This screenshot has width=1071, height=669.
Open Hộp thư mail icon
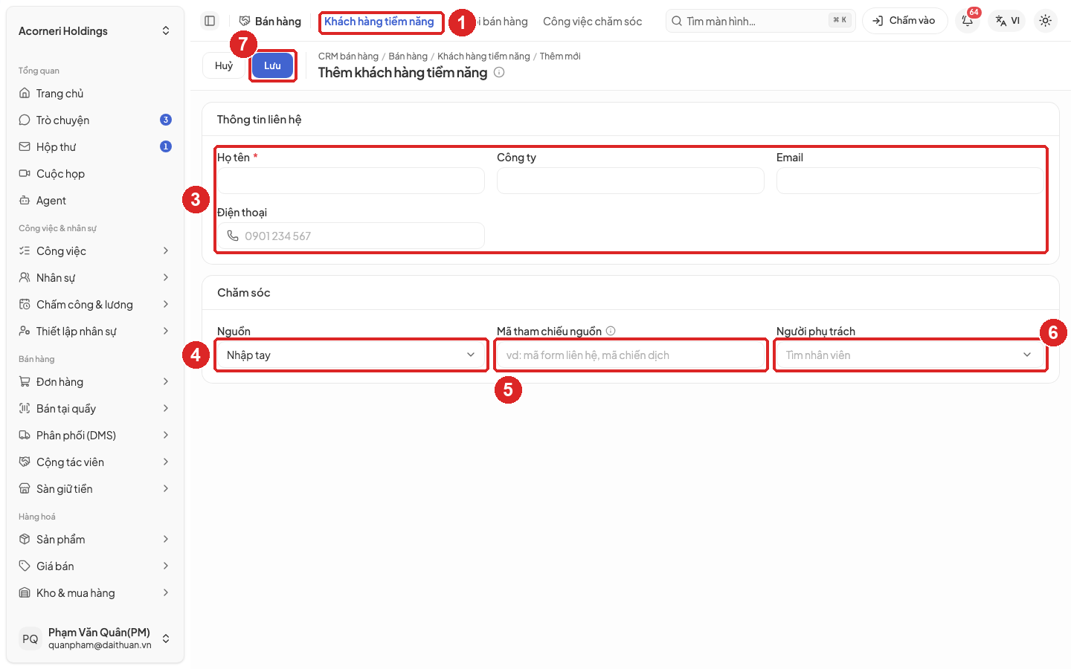[25, 146]
